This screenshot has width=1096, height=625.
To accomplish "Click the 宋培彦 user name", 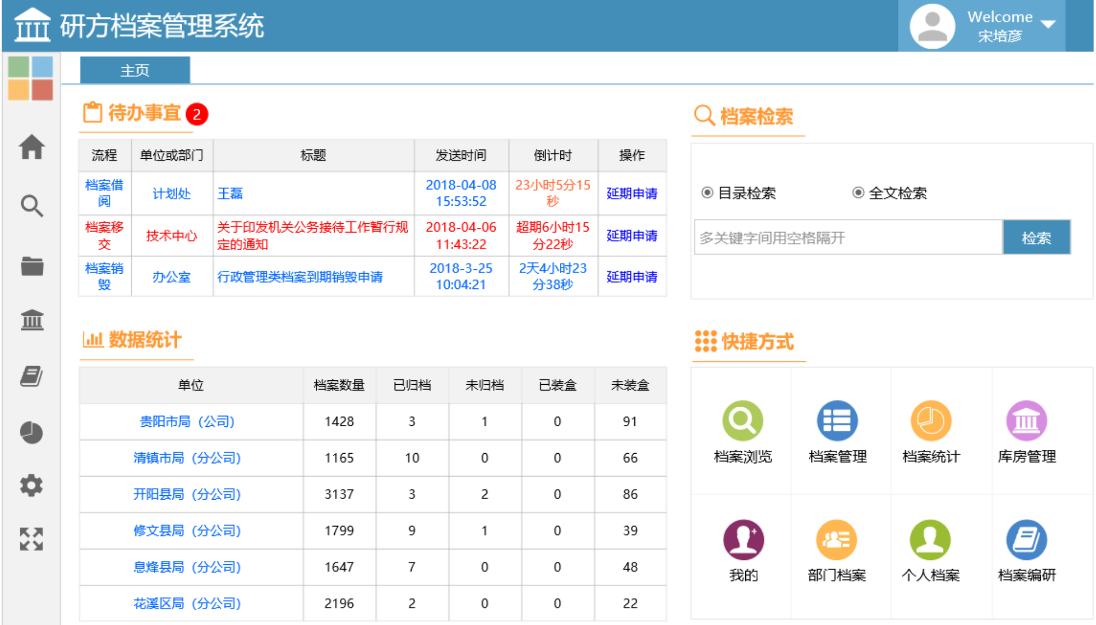I will tap(1000, 36).
